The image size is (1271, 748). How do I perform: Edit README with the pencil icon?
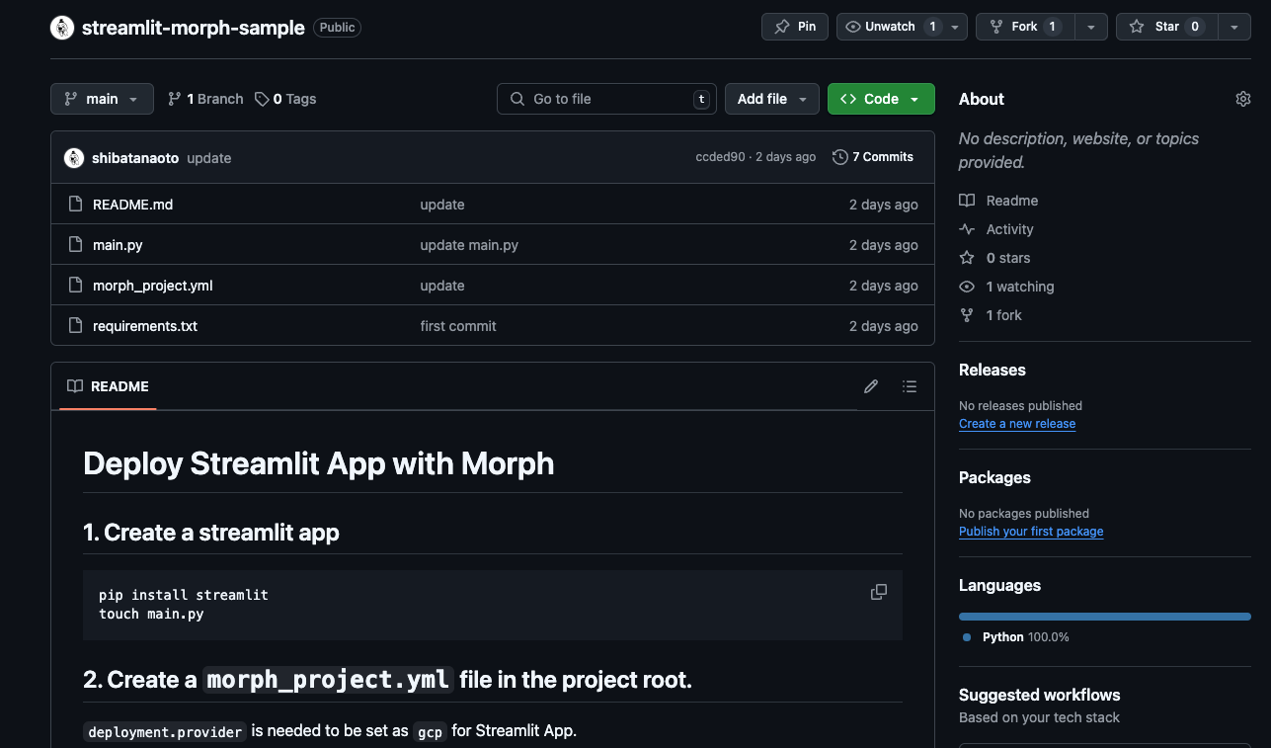871,386
